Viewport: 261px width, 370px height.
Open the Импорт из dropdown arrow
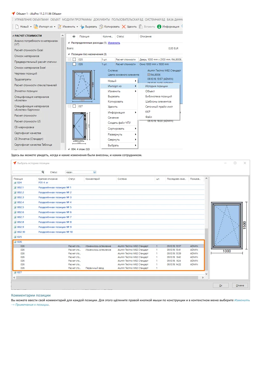pos(55,27)
